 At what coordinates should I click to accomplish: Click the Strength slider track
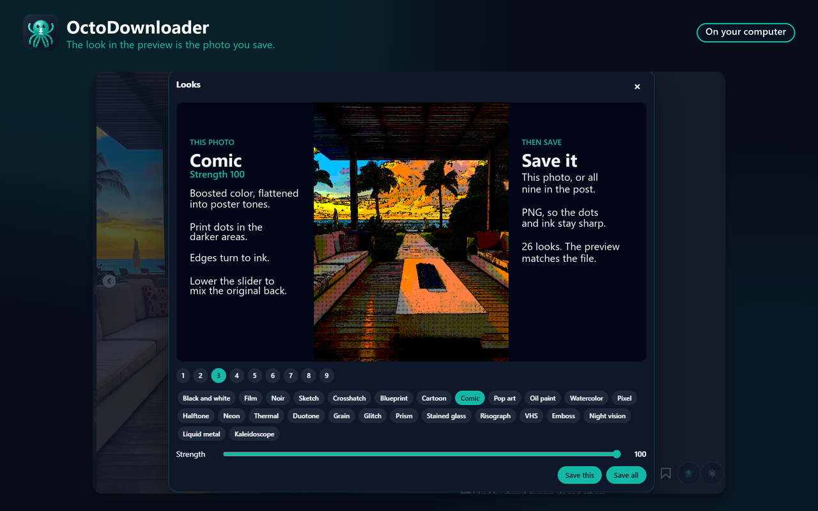click(422, 454)
